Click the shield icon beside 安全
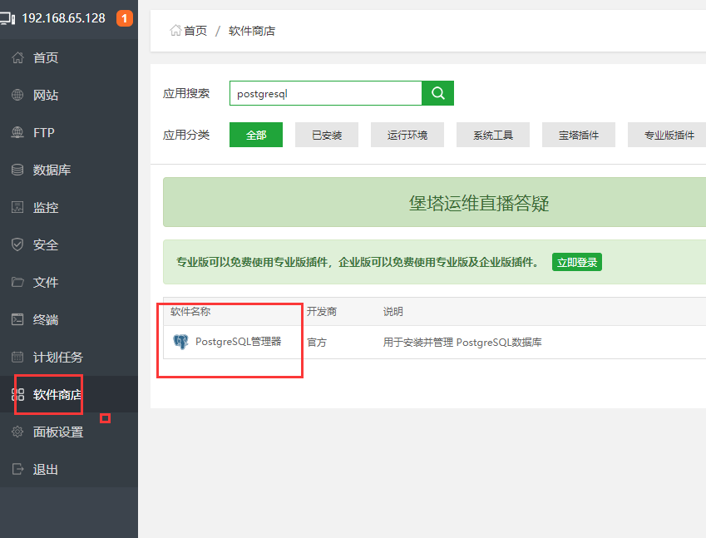Viewport: 706px width, 538px height. (17, 244)
